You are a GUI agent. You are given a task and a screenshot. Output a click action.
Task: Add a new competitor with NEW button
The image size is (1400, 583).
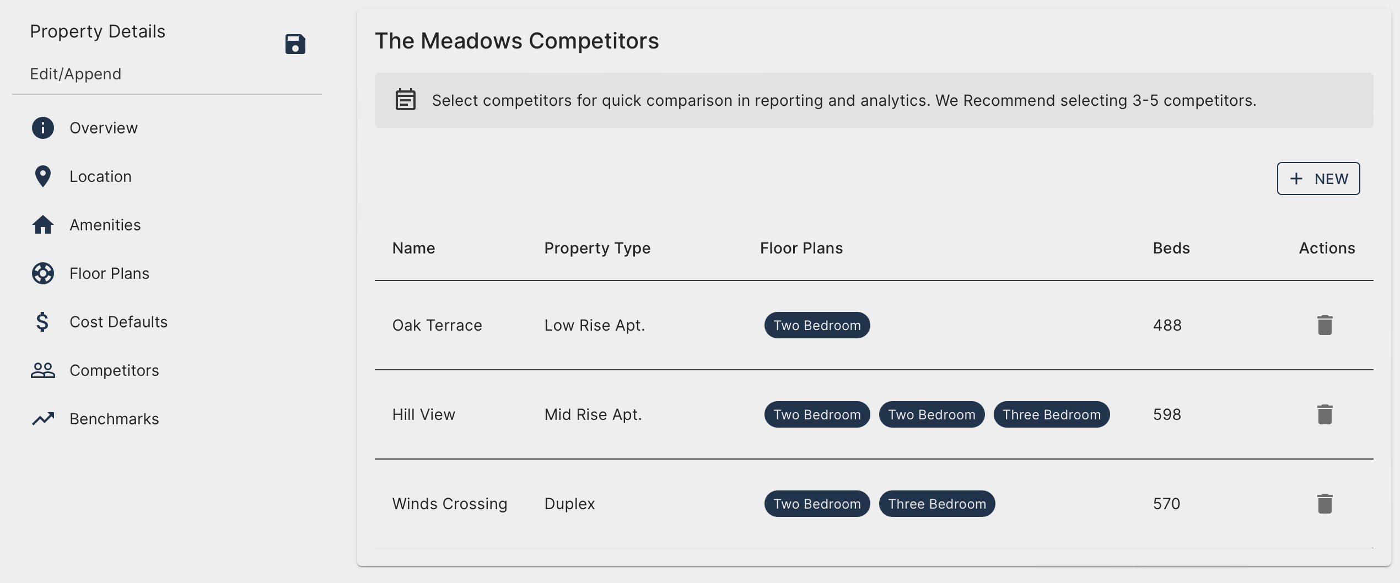click(1318, 179)
